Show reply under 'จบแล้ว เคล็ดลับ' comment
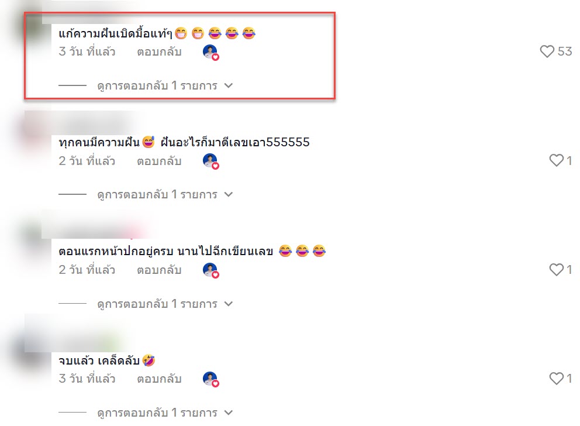Viewport: 580px width, 426px height. point(165,413)
